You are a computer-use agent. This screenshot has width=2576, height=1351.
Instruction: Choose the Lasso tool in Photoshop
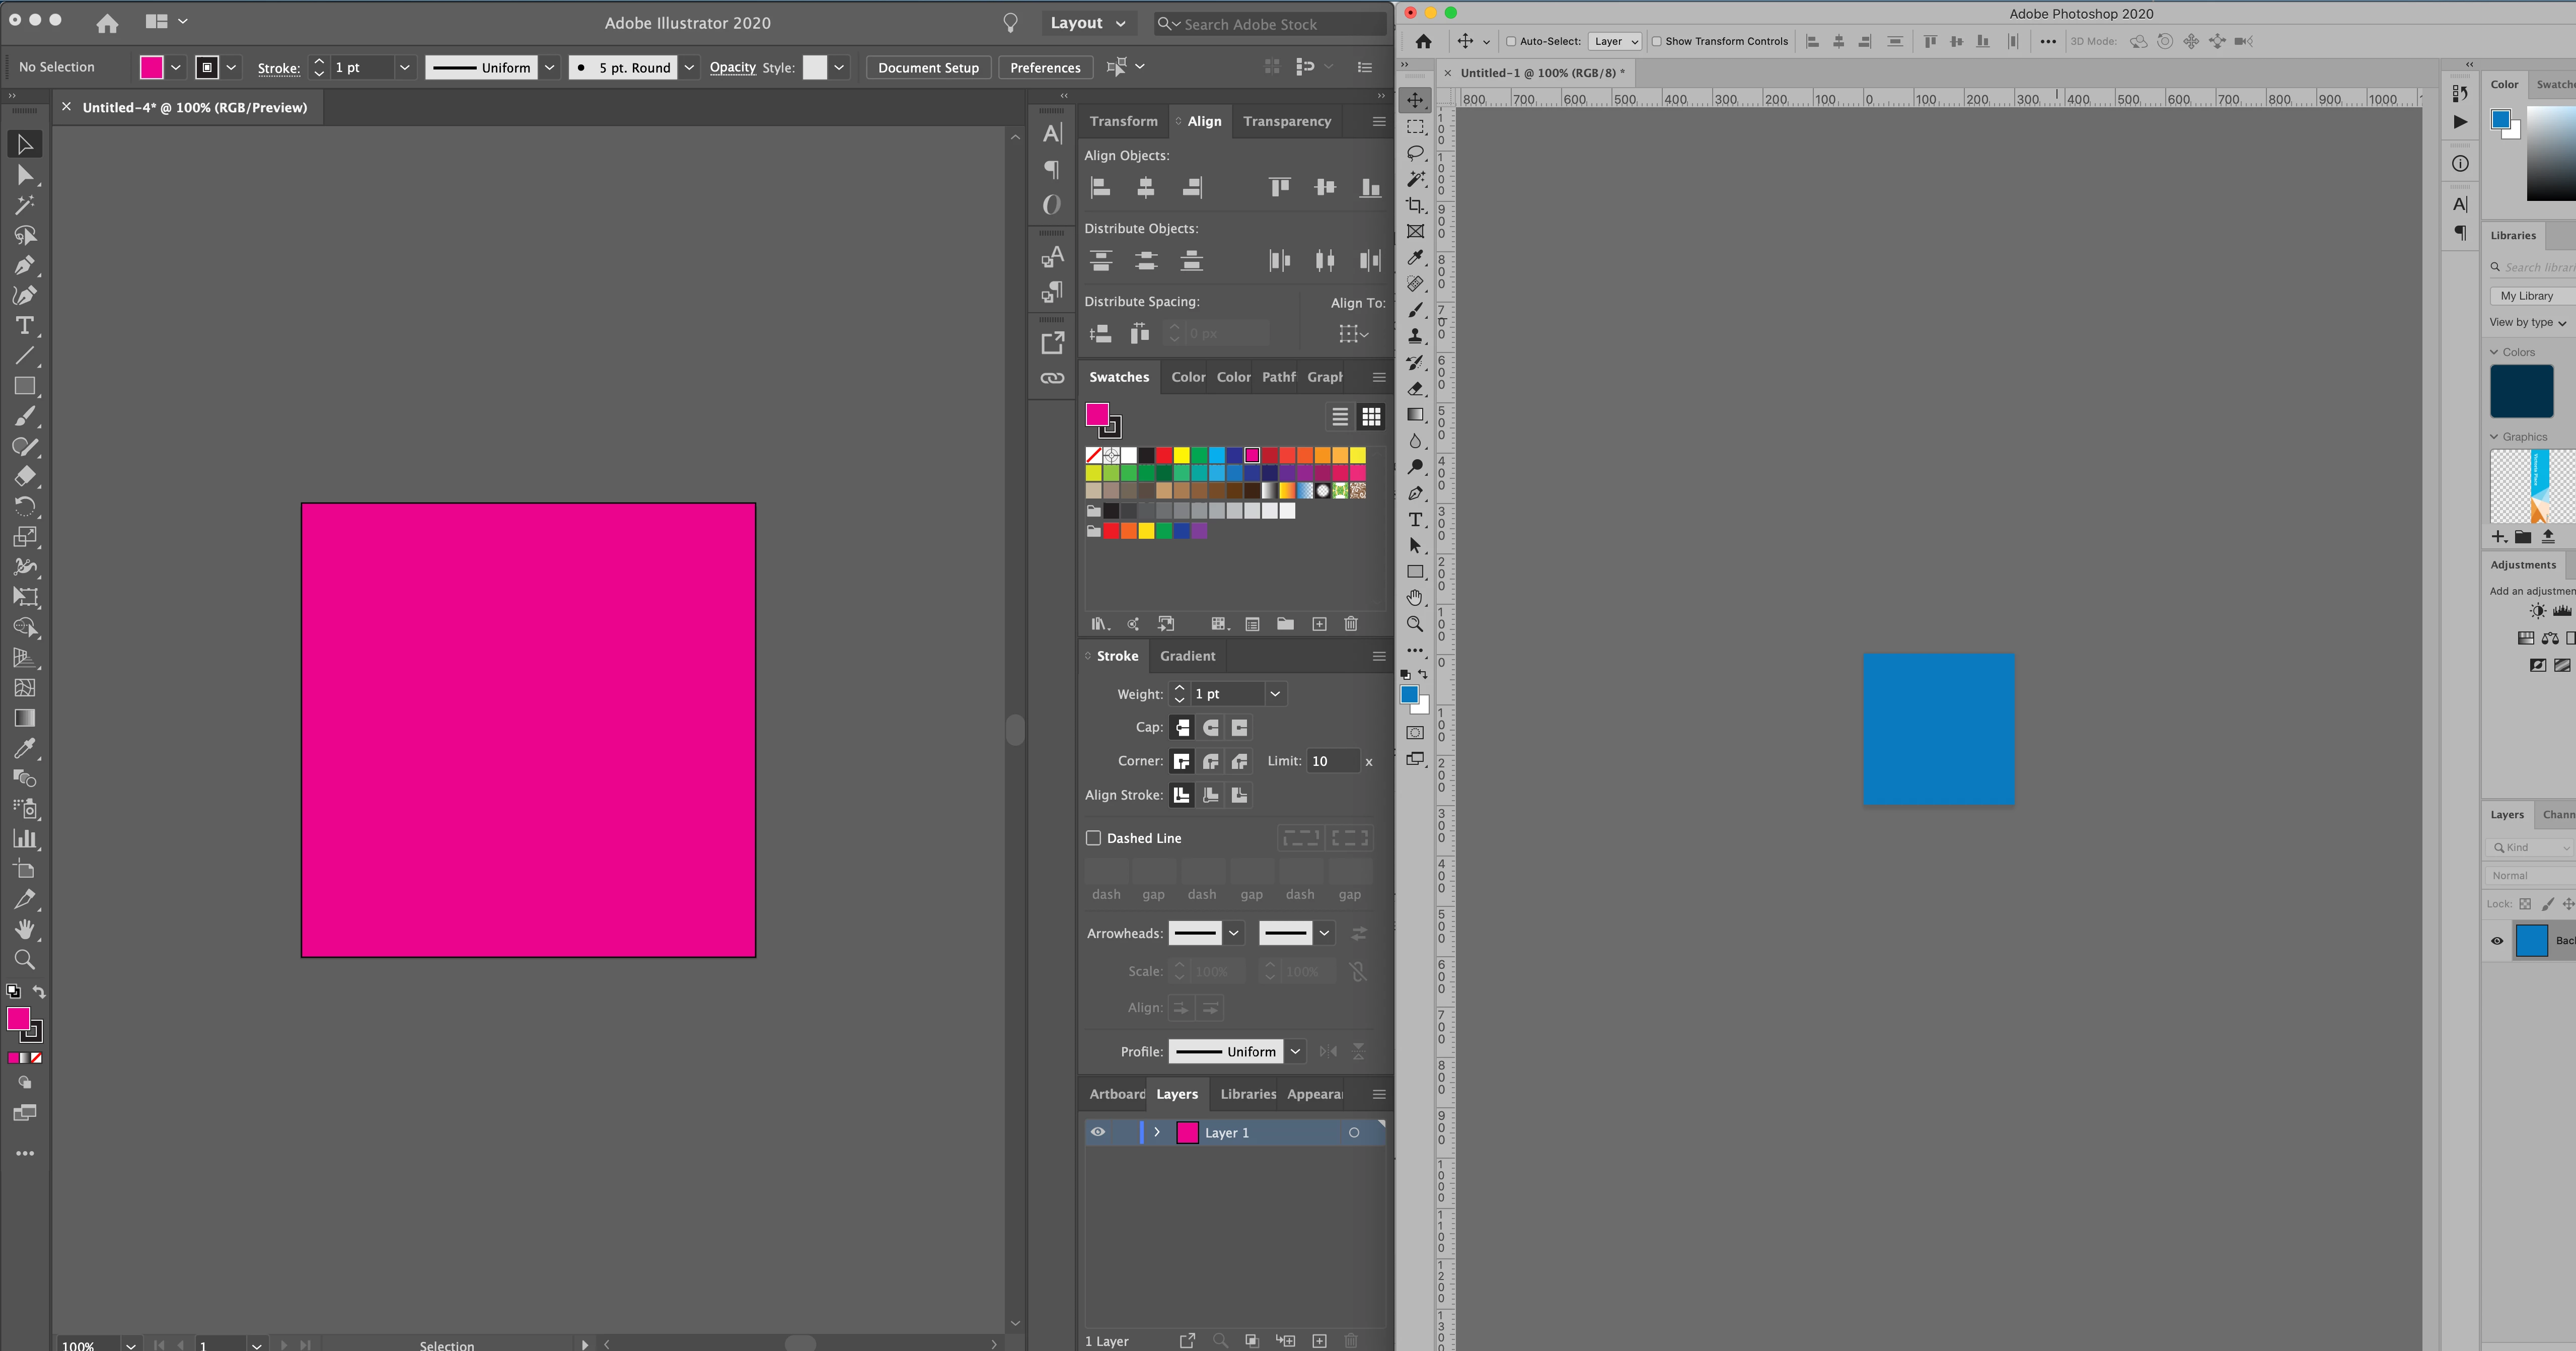pyautogui.click(x=1415, y=153)
